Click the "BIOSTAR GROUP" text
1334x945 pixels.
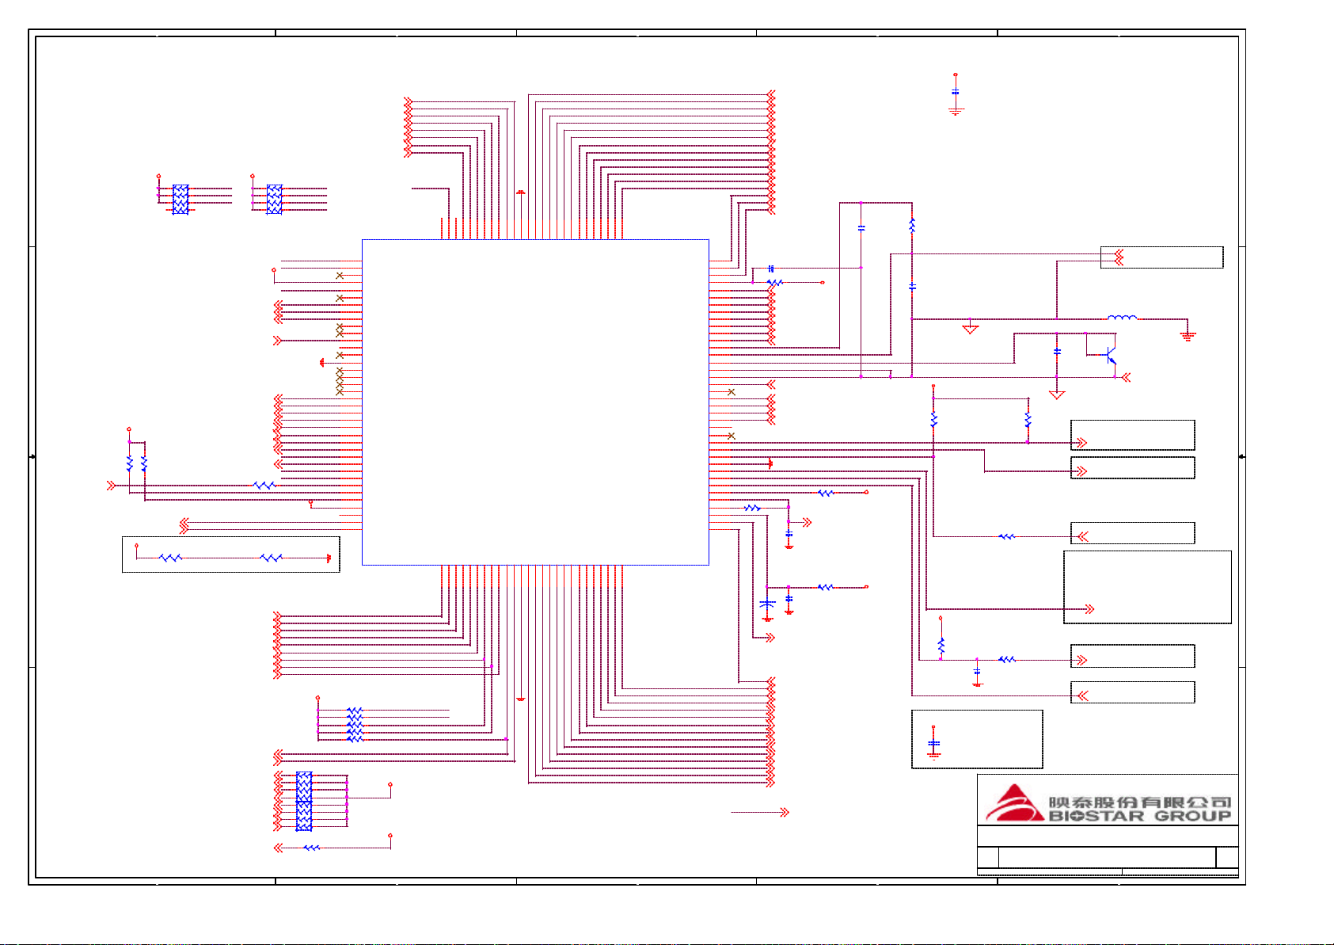1140,816
